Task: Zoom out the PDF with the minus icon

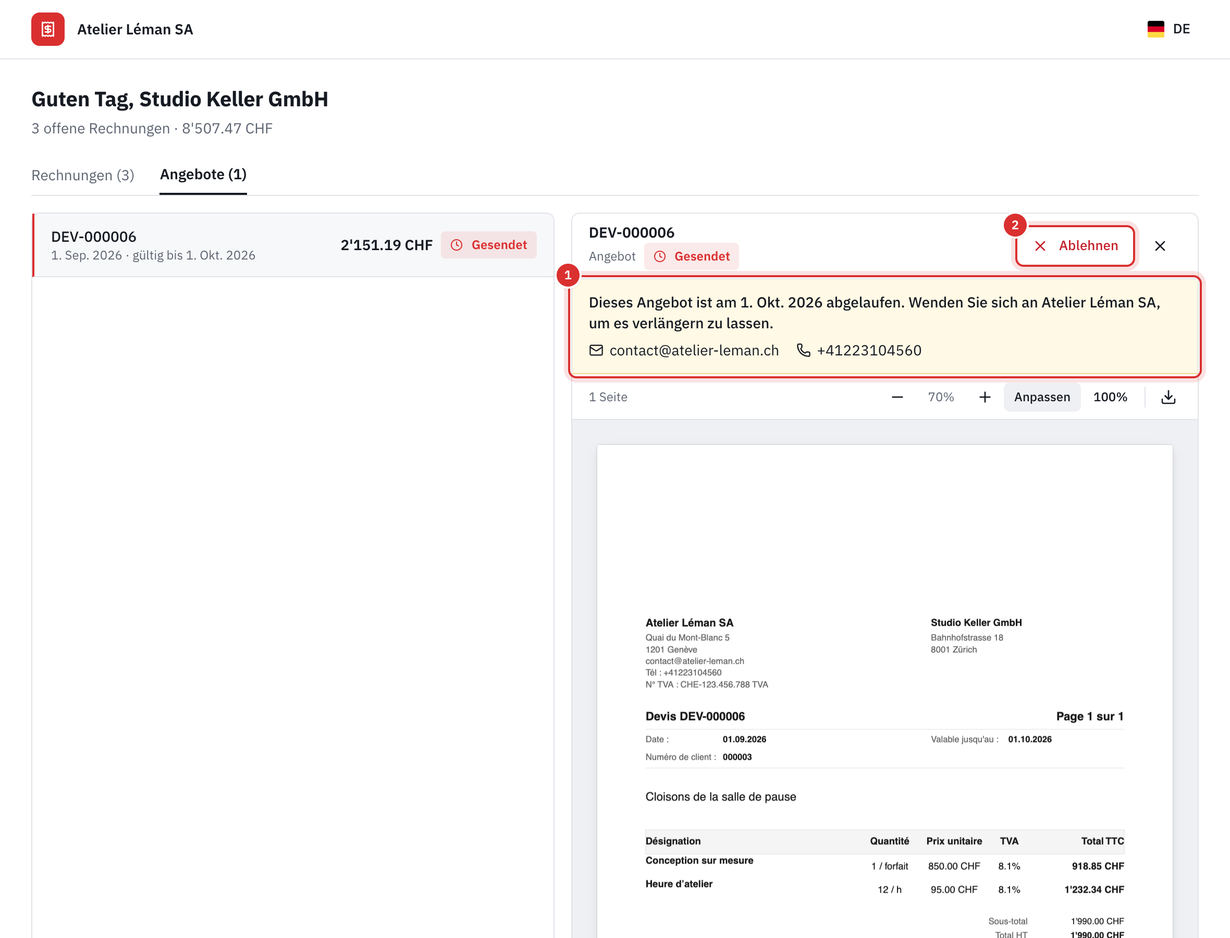Action: (897, 397)
